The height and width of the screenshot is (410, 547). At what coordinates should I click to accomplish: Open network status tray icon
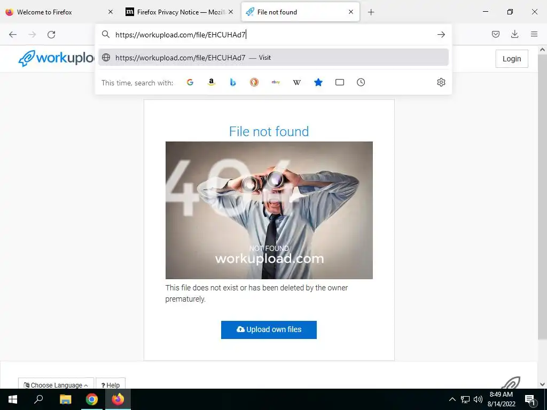point(465,399)
